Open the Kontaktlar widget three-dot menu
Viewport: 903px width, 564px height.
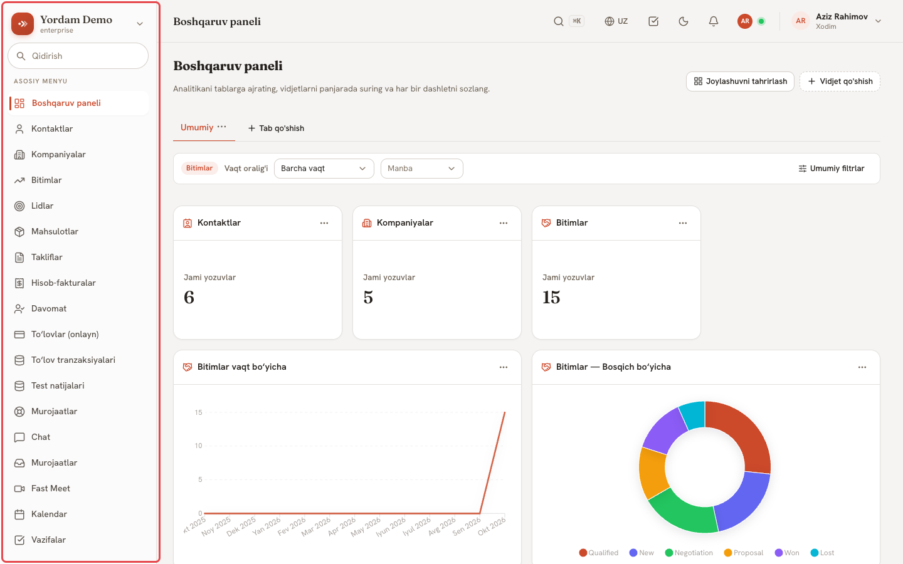[324, 223]
